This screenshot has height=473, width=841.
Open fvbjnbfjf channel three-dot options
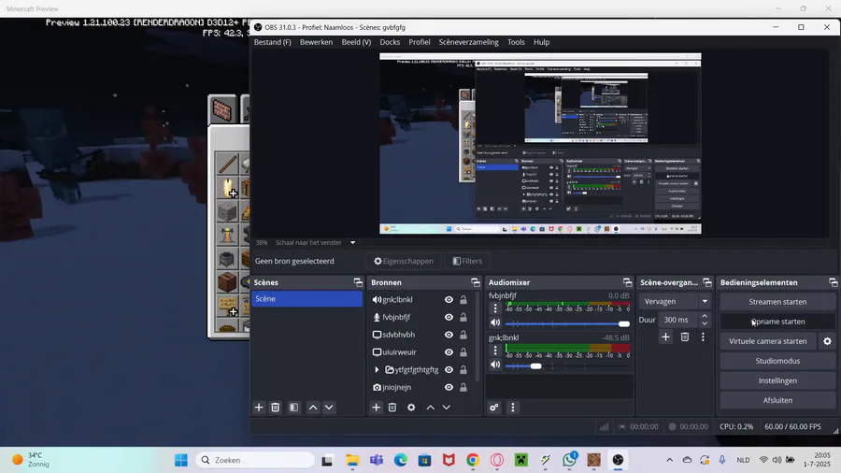tap(495, 308)
